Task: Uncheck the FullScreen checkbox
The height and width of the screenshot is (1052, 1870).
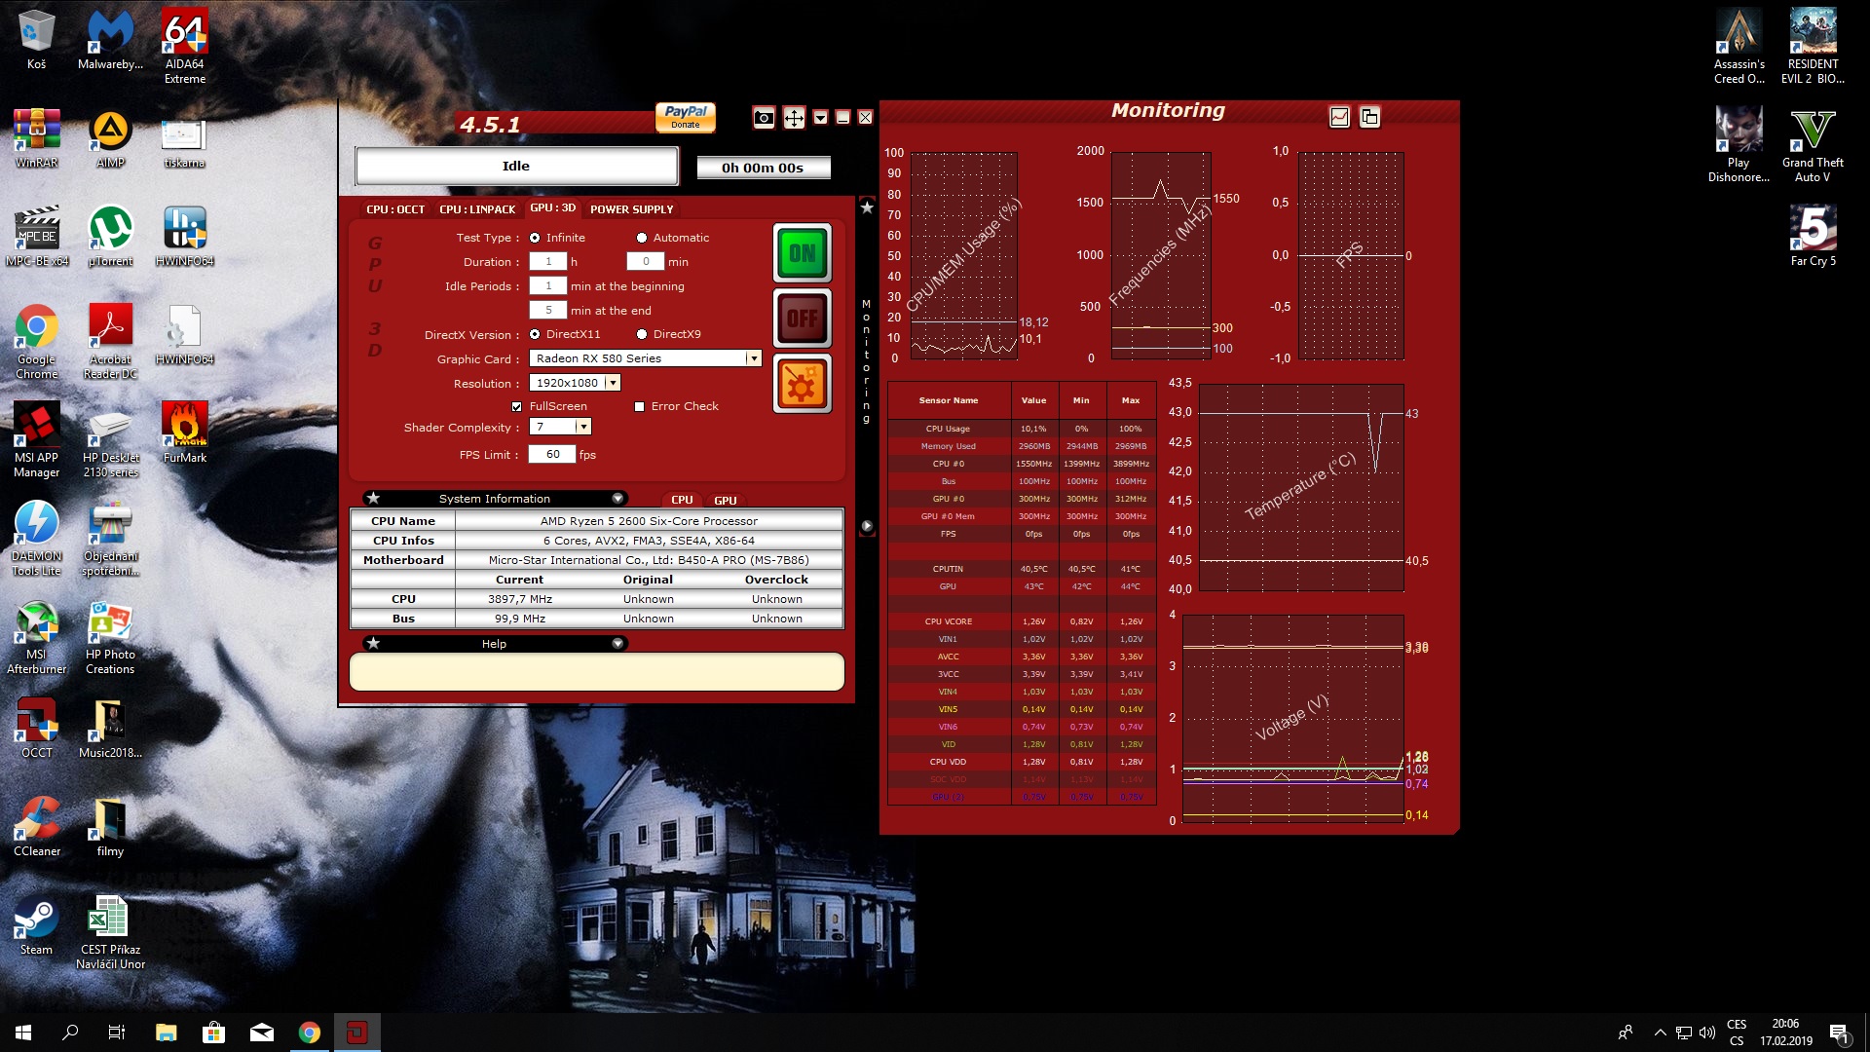Action: tap(517, 407)
